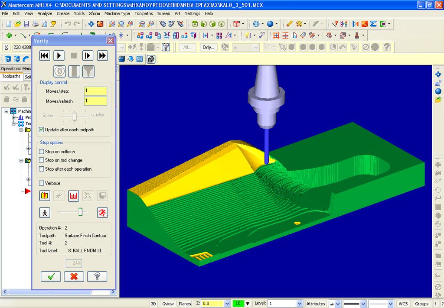Open the Xform menu

click(x=94, y=13)
